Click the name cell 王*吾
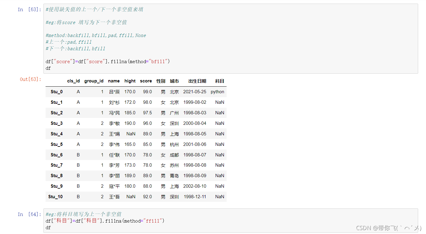426x234 pixels. [x=114, y=197]
